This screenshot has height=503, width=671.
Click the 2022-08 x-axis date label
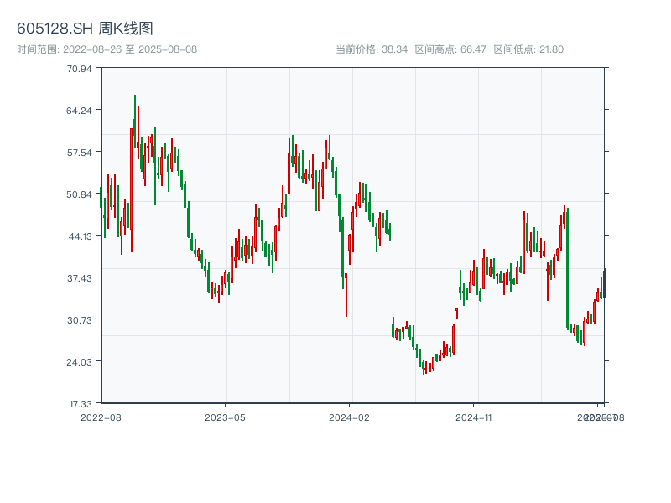click(x=101, y=417)
